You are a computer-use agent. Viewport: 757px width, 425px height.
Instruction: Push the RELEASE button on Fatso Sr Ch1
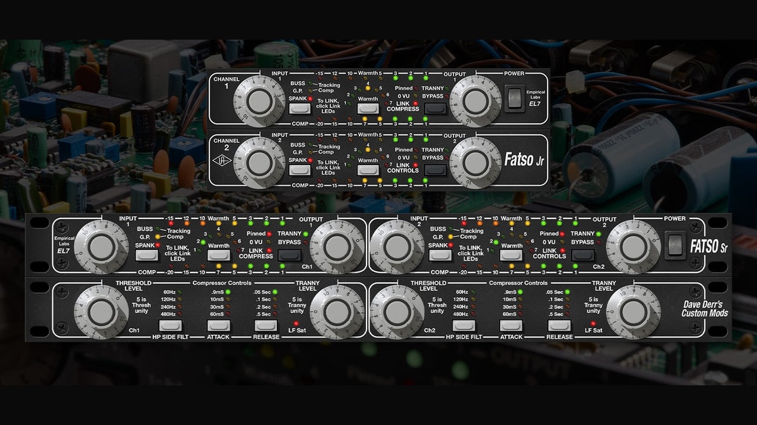266,326
